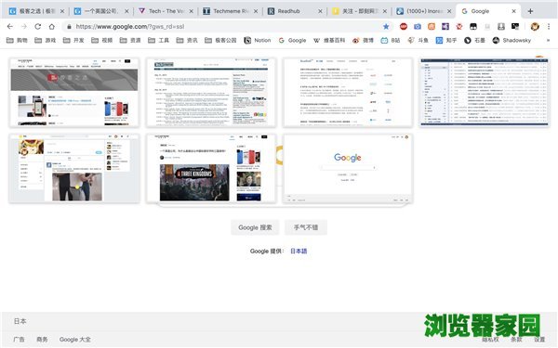Select the Techmeme page thumbnail
This screenshot has height=348, width=558.
pos(211,92)
